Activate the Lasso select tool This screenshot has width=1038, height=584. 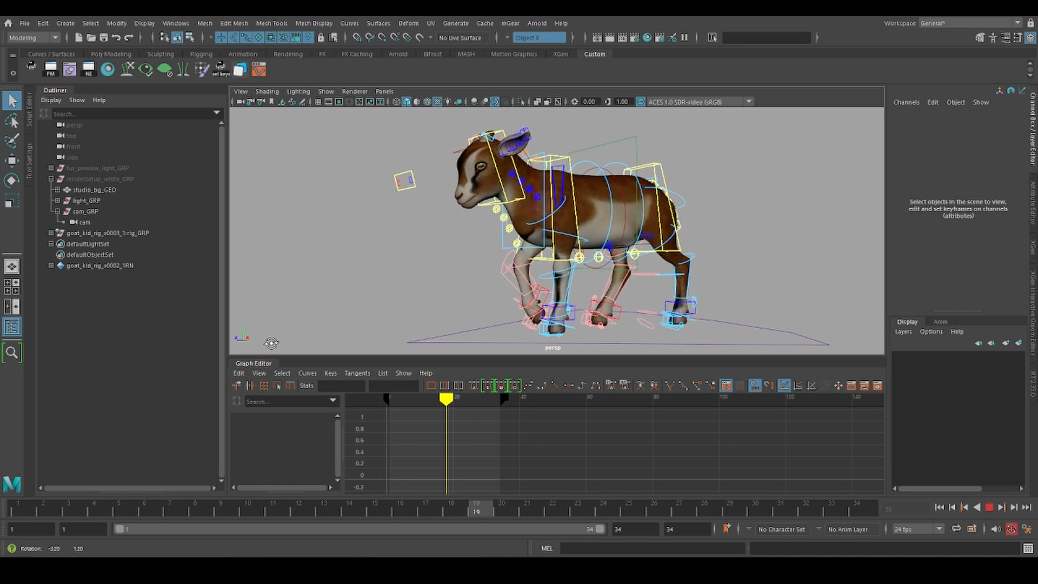pos(12,121)
